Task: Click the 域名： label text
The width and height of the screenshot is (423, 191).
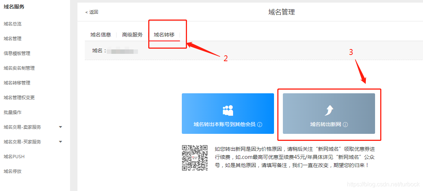Action: tap(99, 51)
